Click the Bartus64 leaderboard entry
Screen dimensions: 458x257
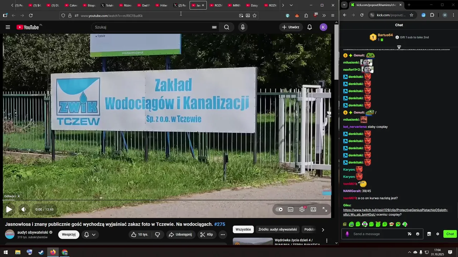click(x=381, y=37)
